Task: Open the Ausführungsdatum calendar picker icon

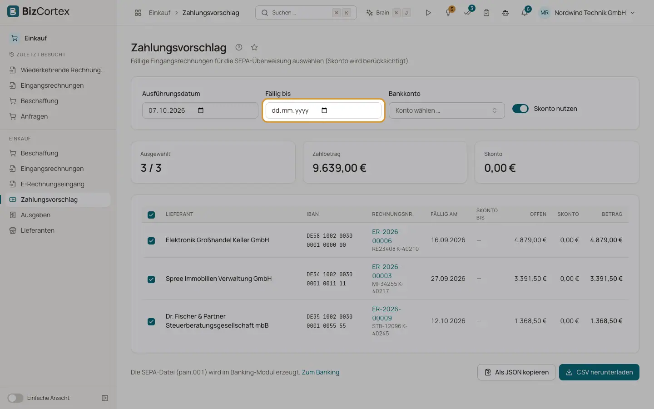Action: click(201, 110)
